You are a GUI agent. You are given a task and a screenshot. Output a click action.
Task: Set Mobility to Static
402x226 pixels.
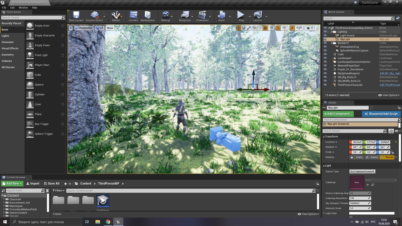pyautogui.click(x=356, y=157)
